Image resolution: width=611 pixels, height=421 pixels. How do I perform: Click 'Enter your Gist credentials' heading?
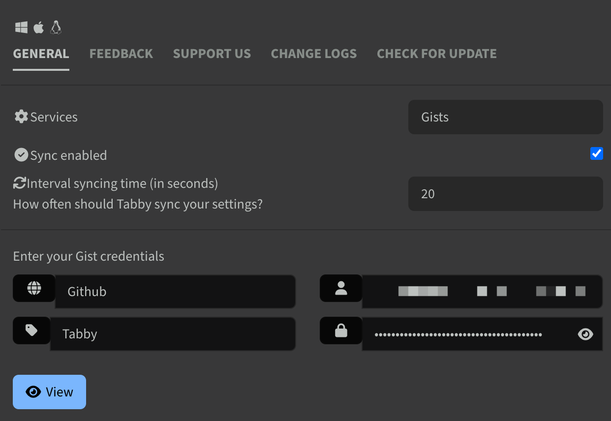(x=89, y=256)
